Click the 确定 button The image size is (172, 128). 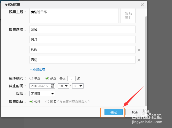coord(114,112)
